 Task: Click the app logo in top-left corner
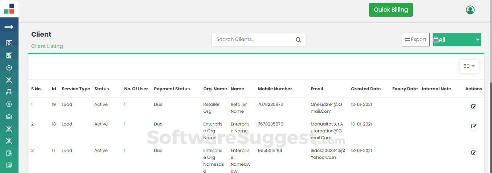pyautogui.click(x=9, y=9)
